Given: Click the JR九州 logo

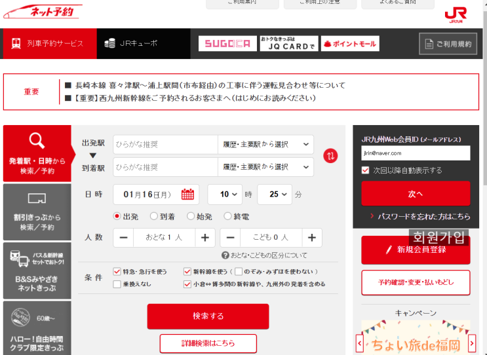Looking at the screenshot, I should (x=456, y=15).
